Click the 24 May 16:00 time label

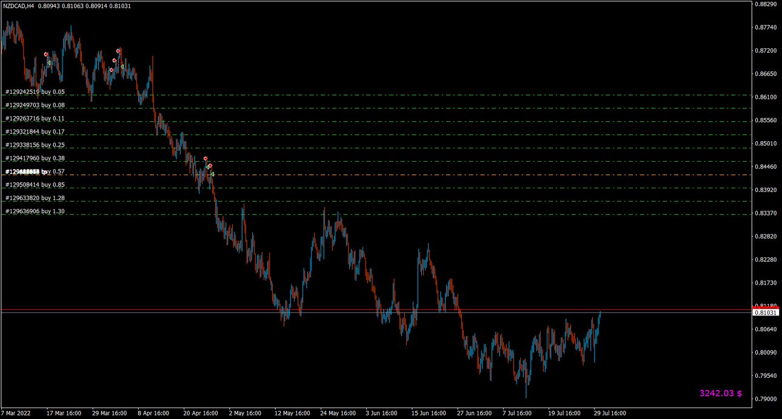point(337,414)
